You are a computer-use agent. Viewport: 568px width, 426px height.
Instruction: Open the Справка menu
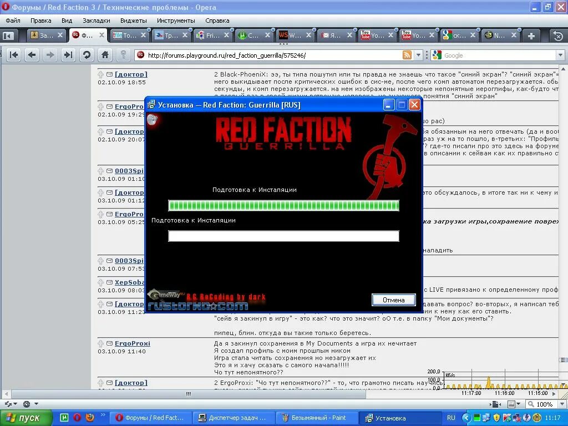coord(217,21)
